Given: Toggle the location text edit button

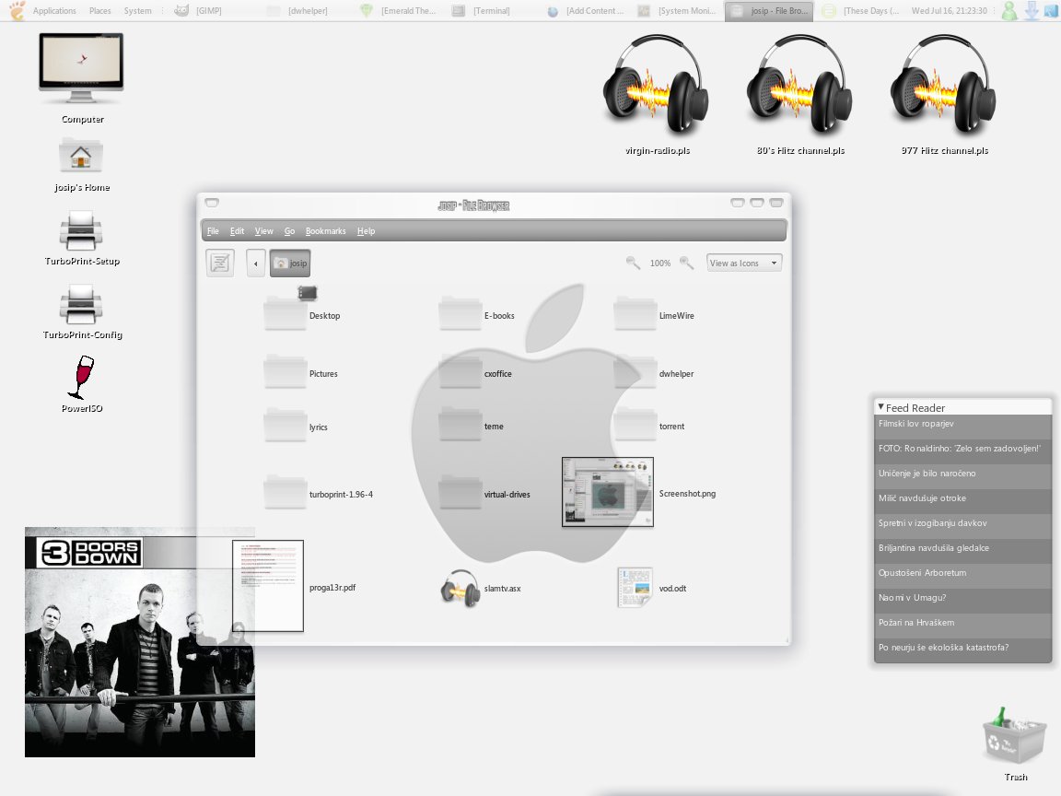Looking at the screenshot, I should (x=220, y=263).
